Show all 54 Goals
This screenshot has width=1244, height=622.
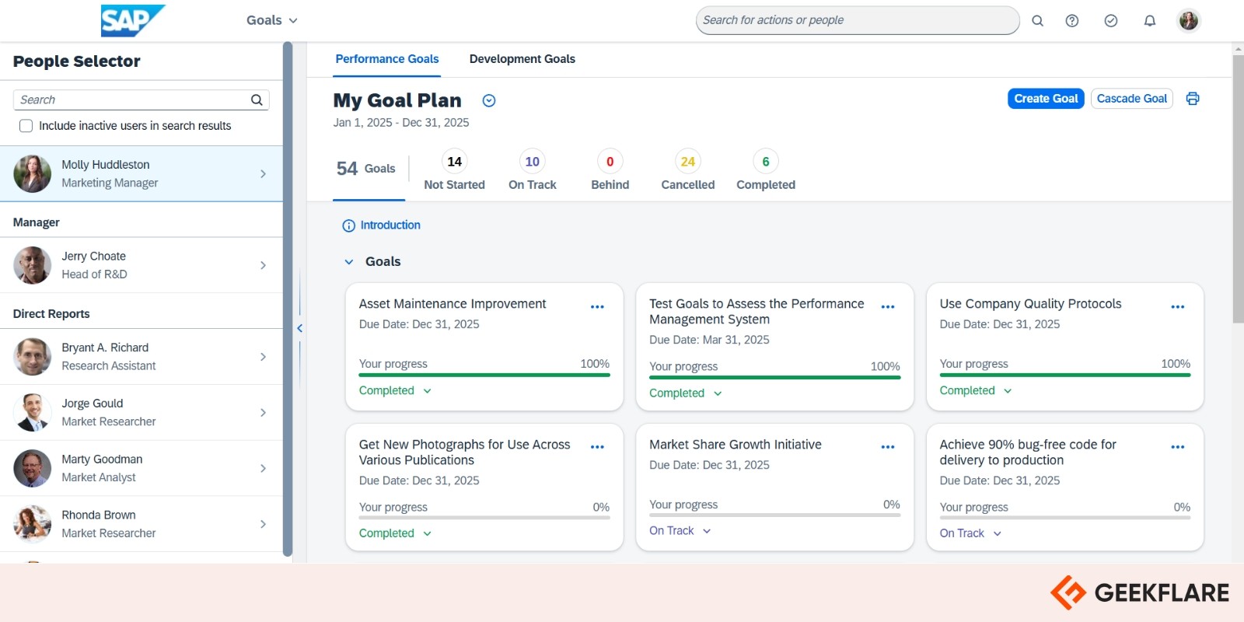[366, 169]
